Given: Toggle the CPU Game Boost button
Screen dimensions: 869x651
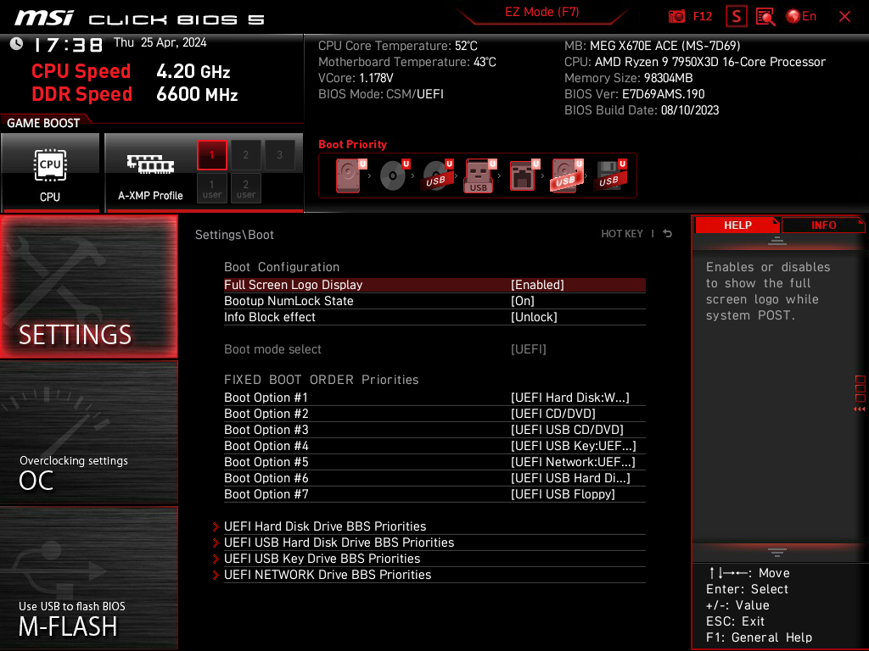Looking at the screenshot, I should pos(50,173).
